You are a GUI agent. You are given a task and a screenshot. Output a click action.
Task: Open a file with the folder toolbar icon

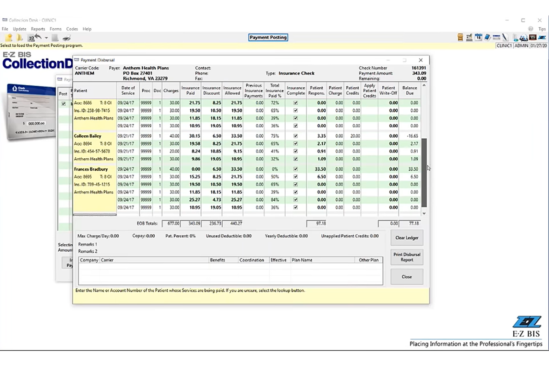(x=19, y=37)
